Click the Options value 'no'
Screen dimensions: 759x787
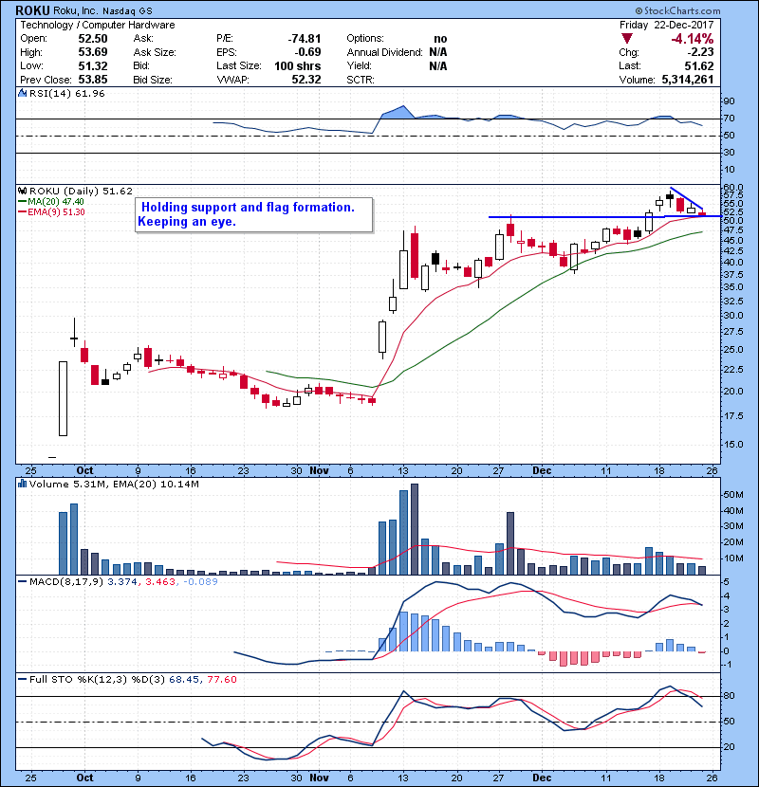point(440,39)
